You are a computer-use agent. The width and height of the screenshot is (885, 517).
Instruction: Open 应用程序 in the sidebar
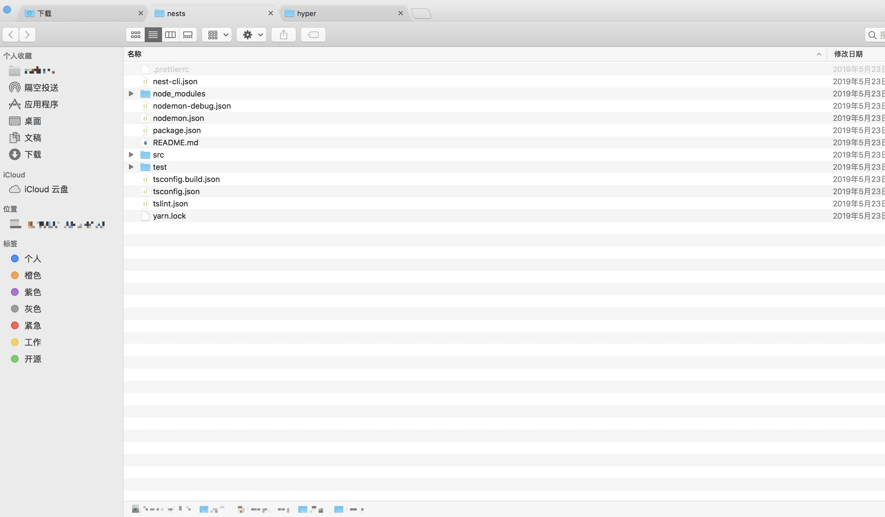click(41, 104)
